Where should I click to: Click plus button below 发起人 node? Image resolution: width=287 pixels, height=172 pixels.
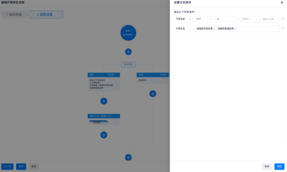point(128,52)
